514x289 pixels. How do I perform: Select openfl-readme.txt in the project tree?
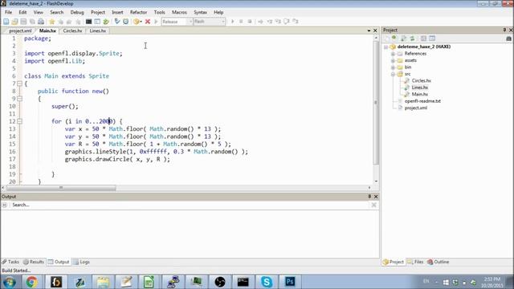[422, 101]
